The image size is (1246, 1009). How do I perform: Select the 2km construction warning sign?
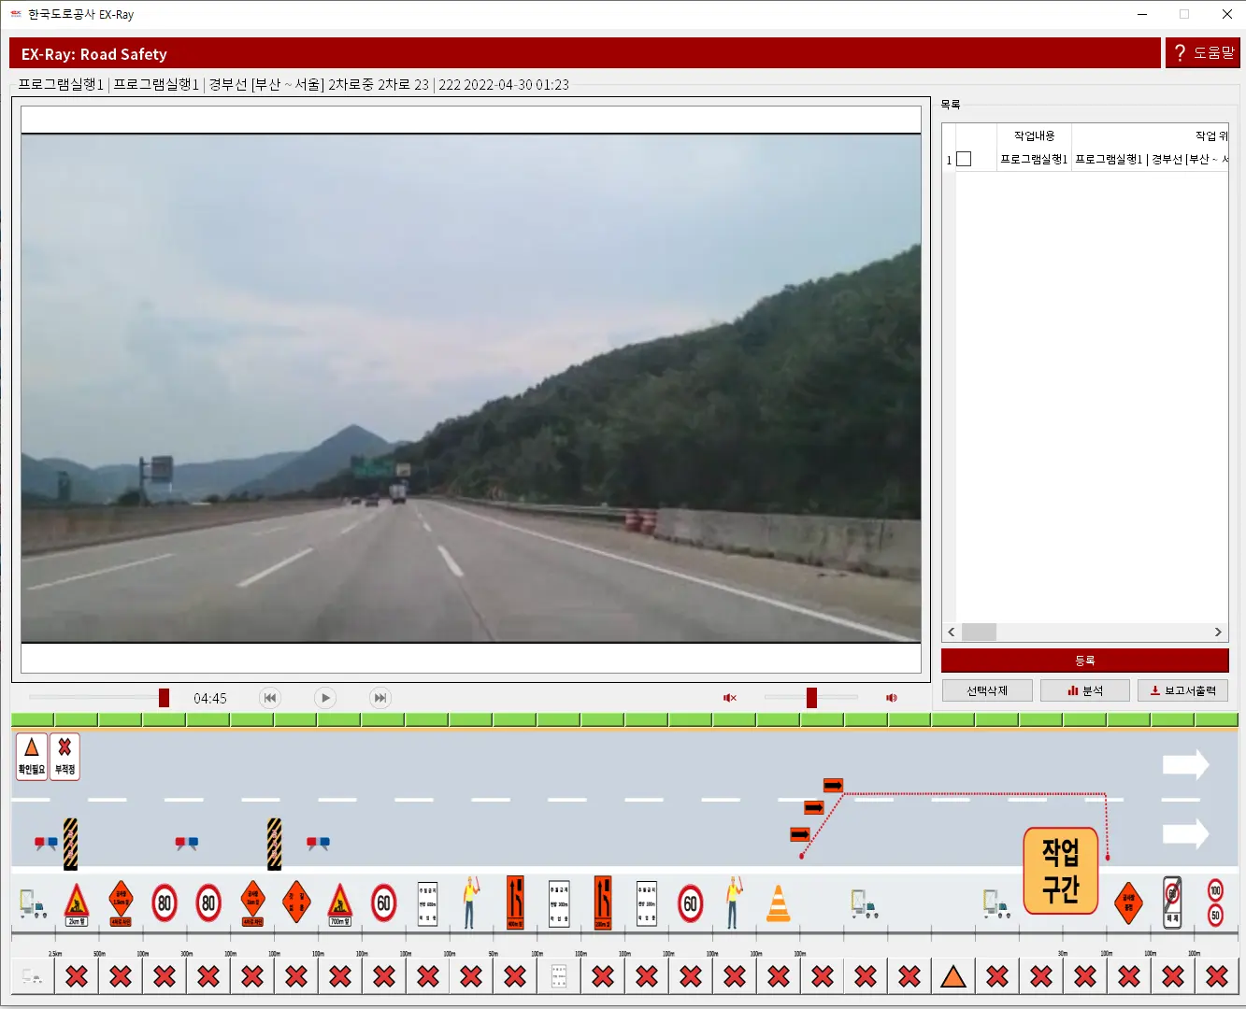76,904
